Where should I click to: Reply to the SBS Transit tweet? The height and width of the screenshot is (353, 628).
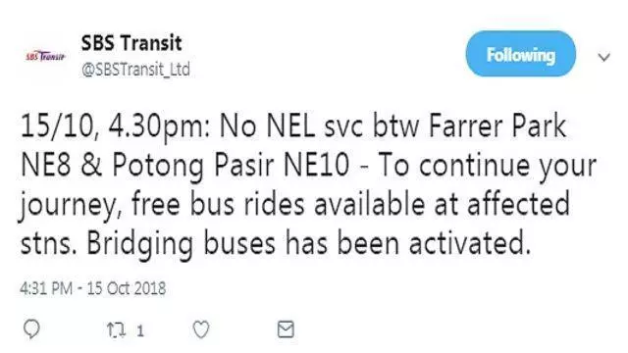click(31, 329)
